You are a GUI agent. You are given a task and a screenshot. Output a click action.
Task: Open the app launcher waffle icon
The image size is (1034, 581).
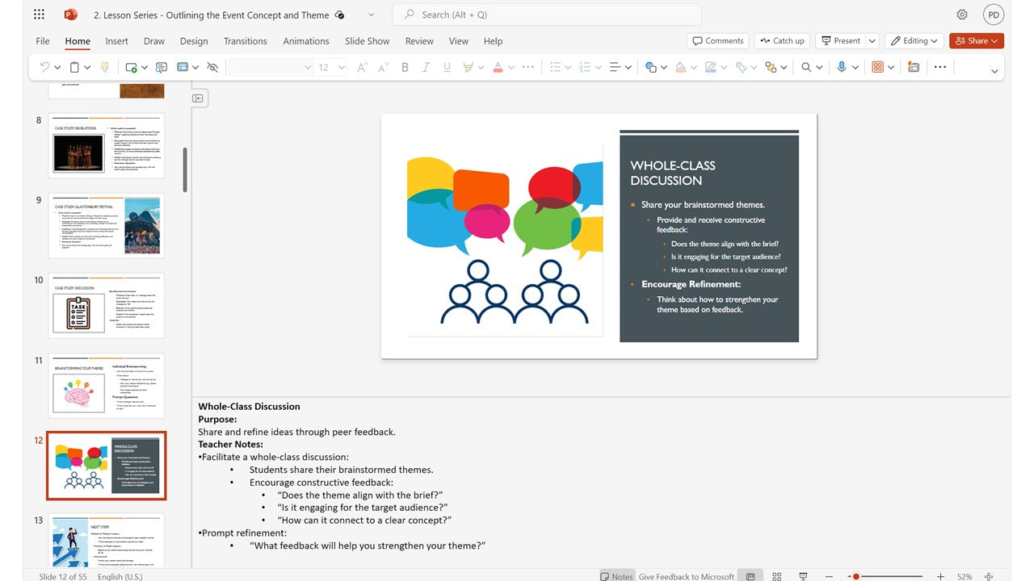point(40,15)
